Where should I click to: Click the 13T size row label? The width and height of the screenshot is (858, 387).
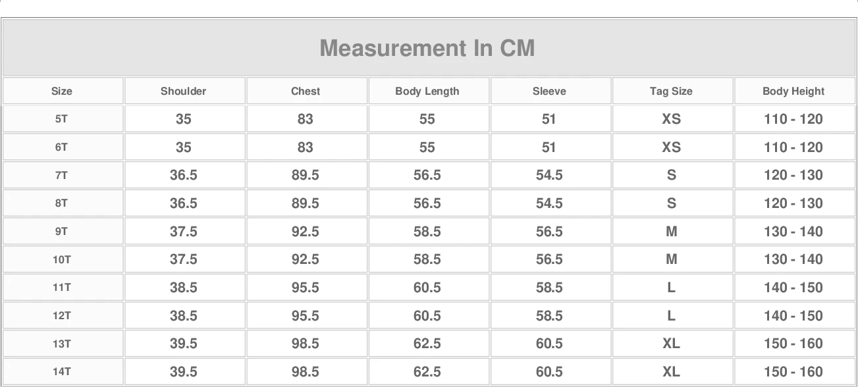62,344
